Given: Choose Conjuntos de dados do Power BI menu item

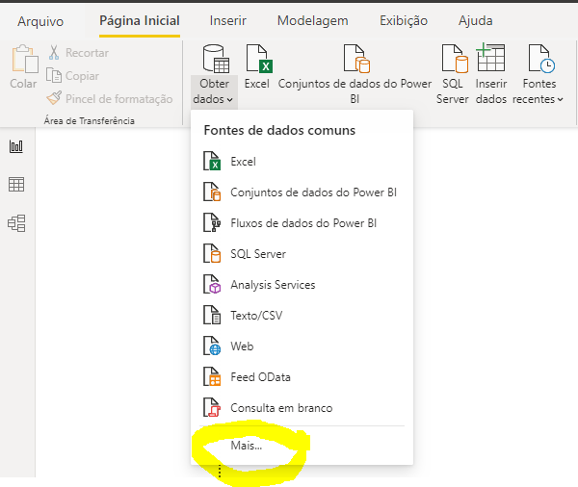Looking at the screenshot, I should [x=302, y=192].
